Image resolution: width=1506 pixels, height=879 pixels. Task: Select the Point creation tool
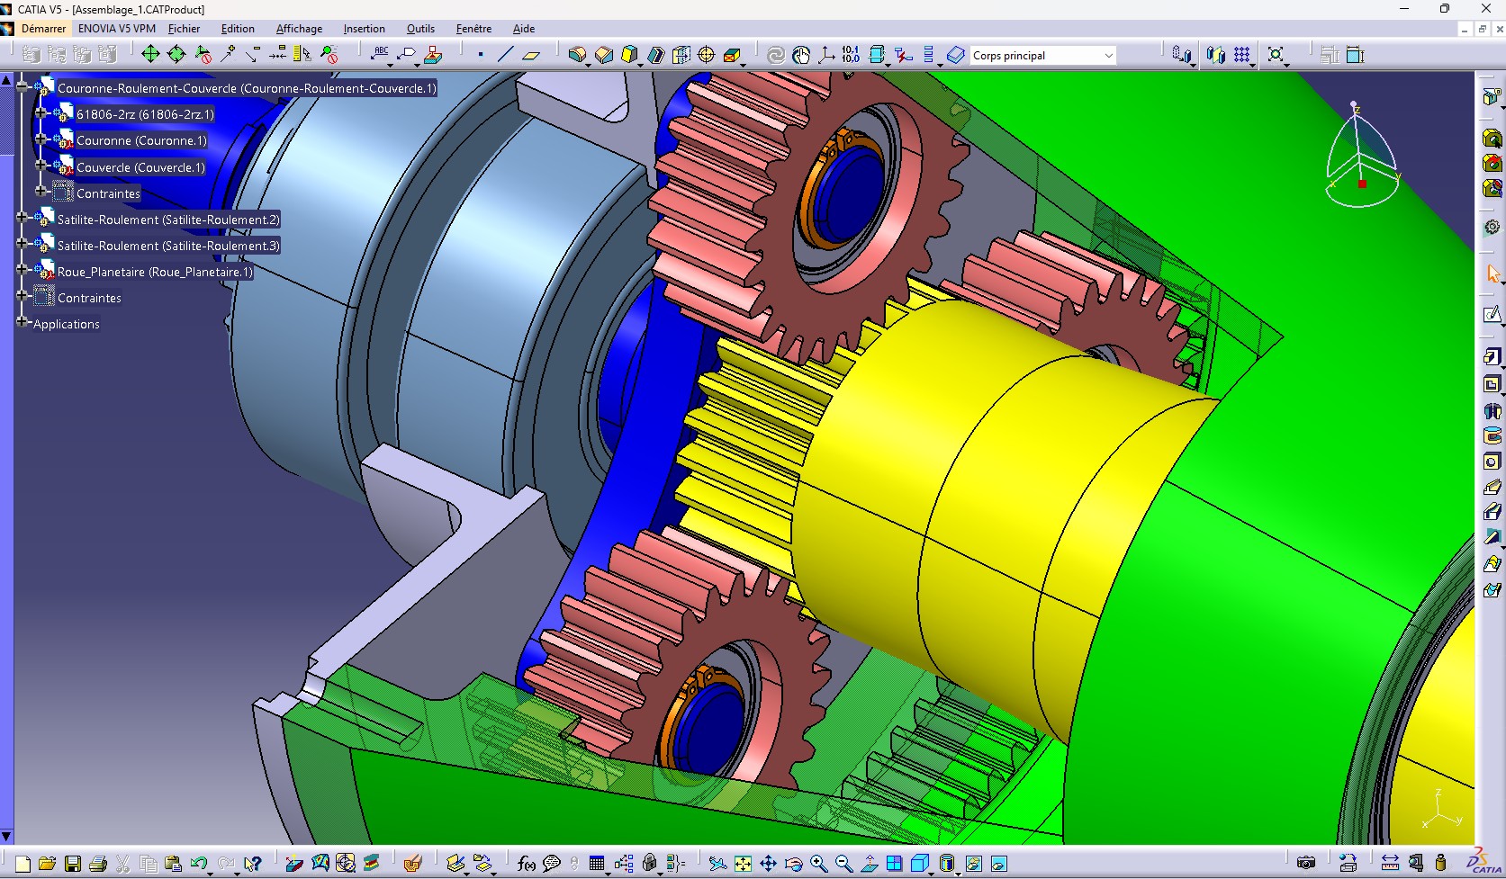tap(481, 55)
